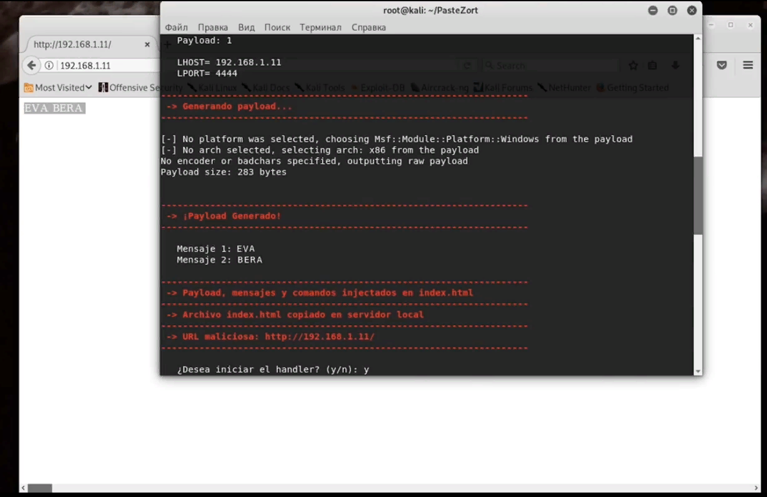The width and height of the screenshot is (767, 497).
Task: Click the terminal scrollbar down arrow
Action: point(697,371)
